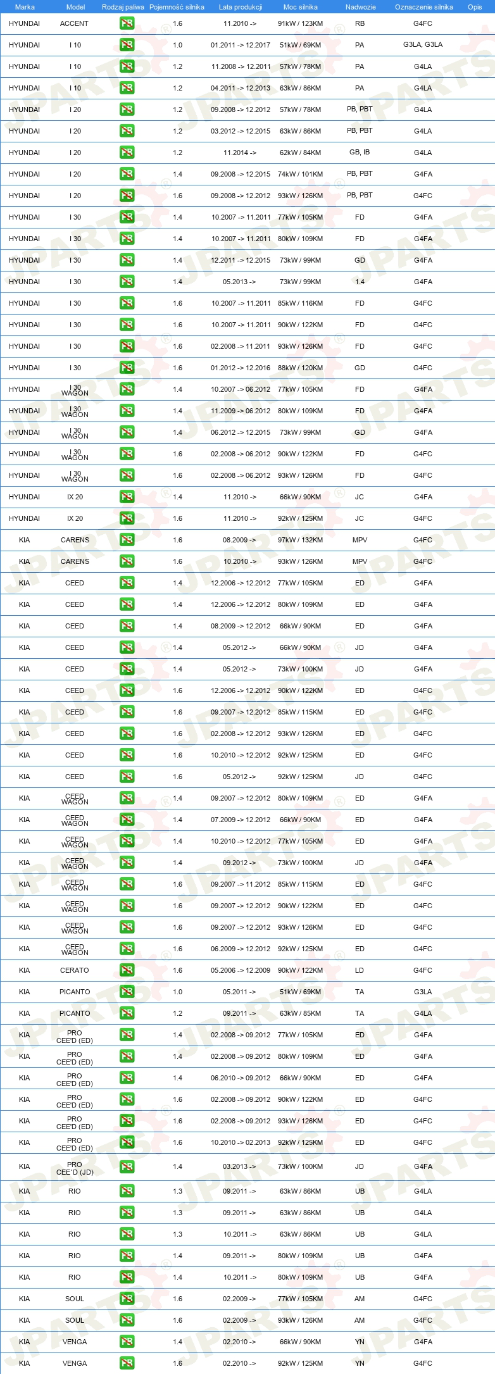Select the power cell 62kW / 84KM
This screenshot has width=495, height=1374.
pyautogui.click(x=300, y=153)
